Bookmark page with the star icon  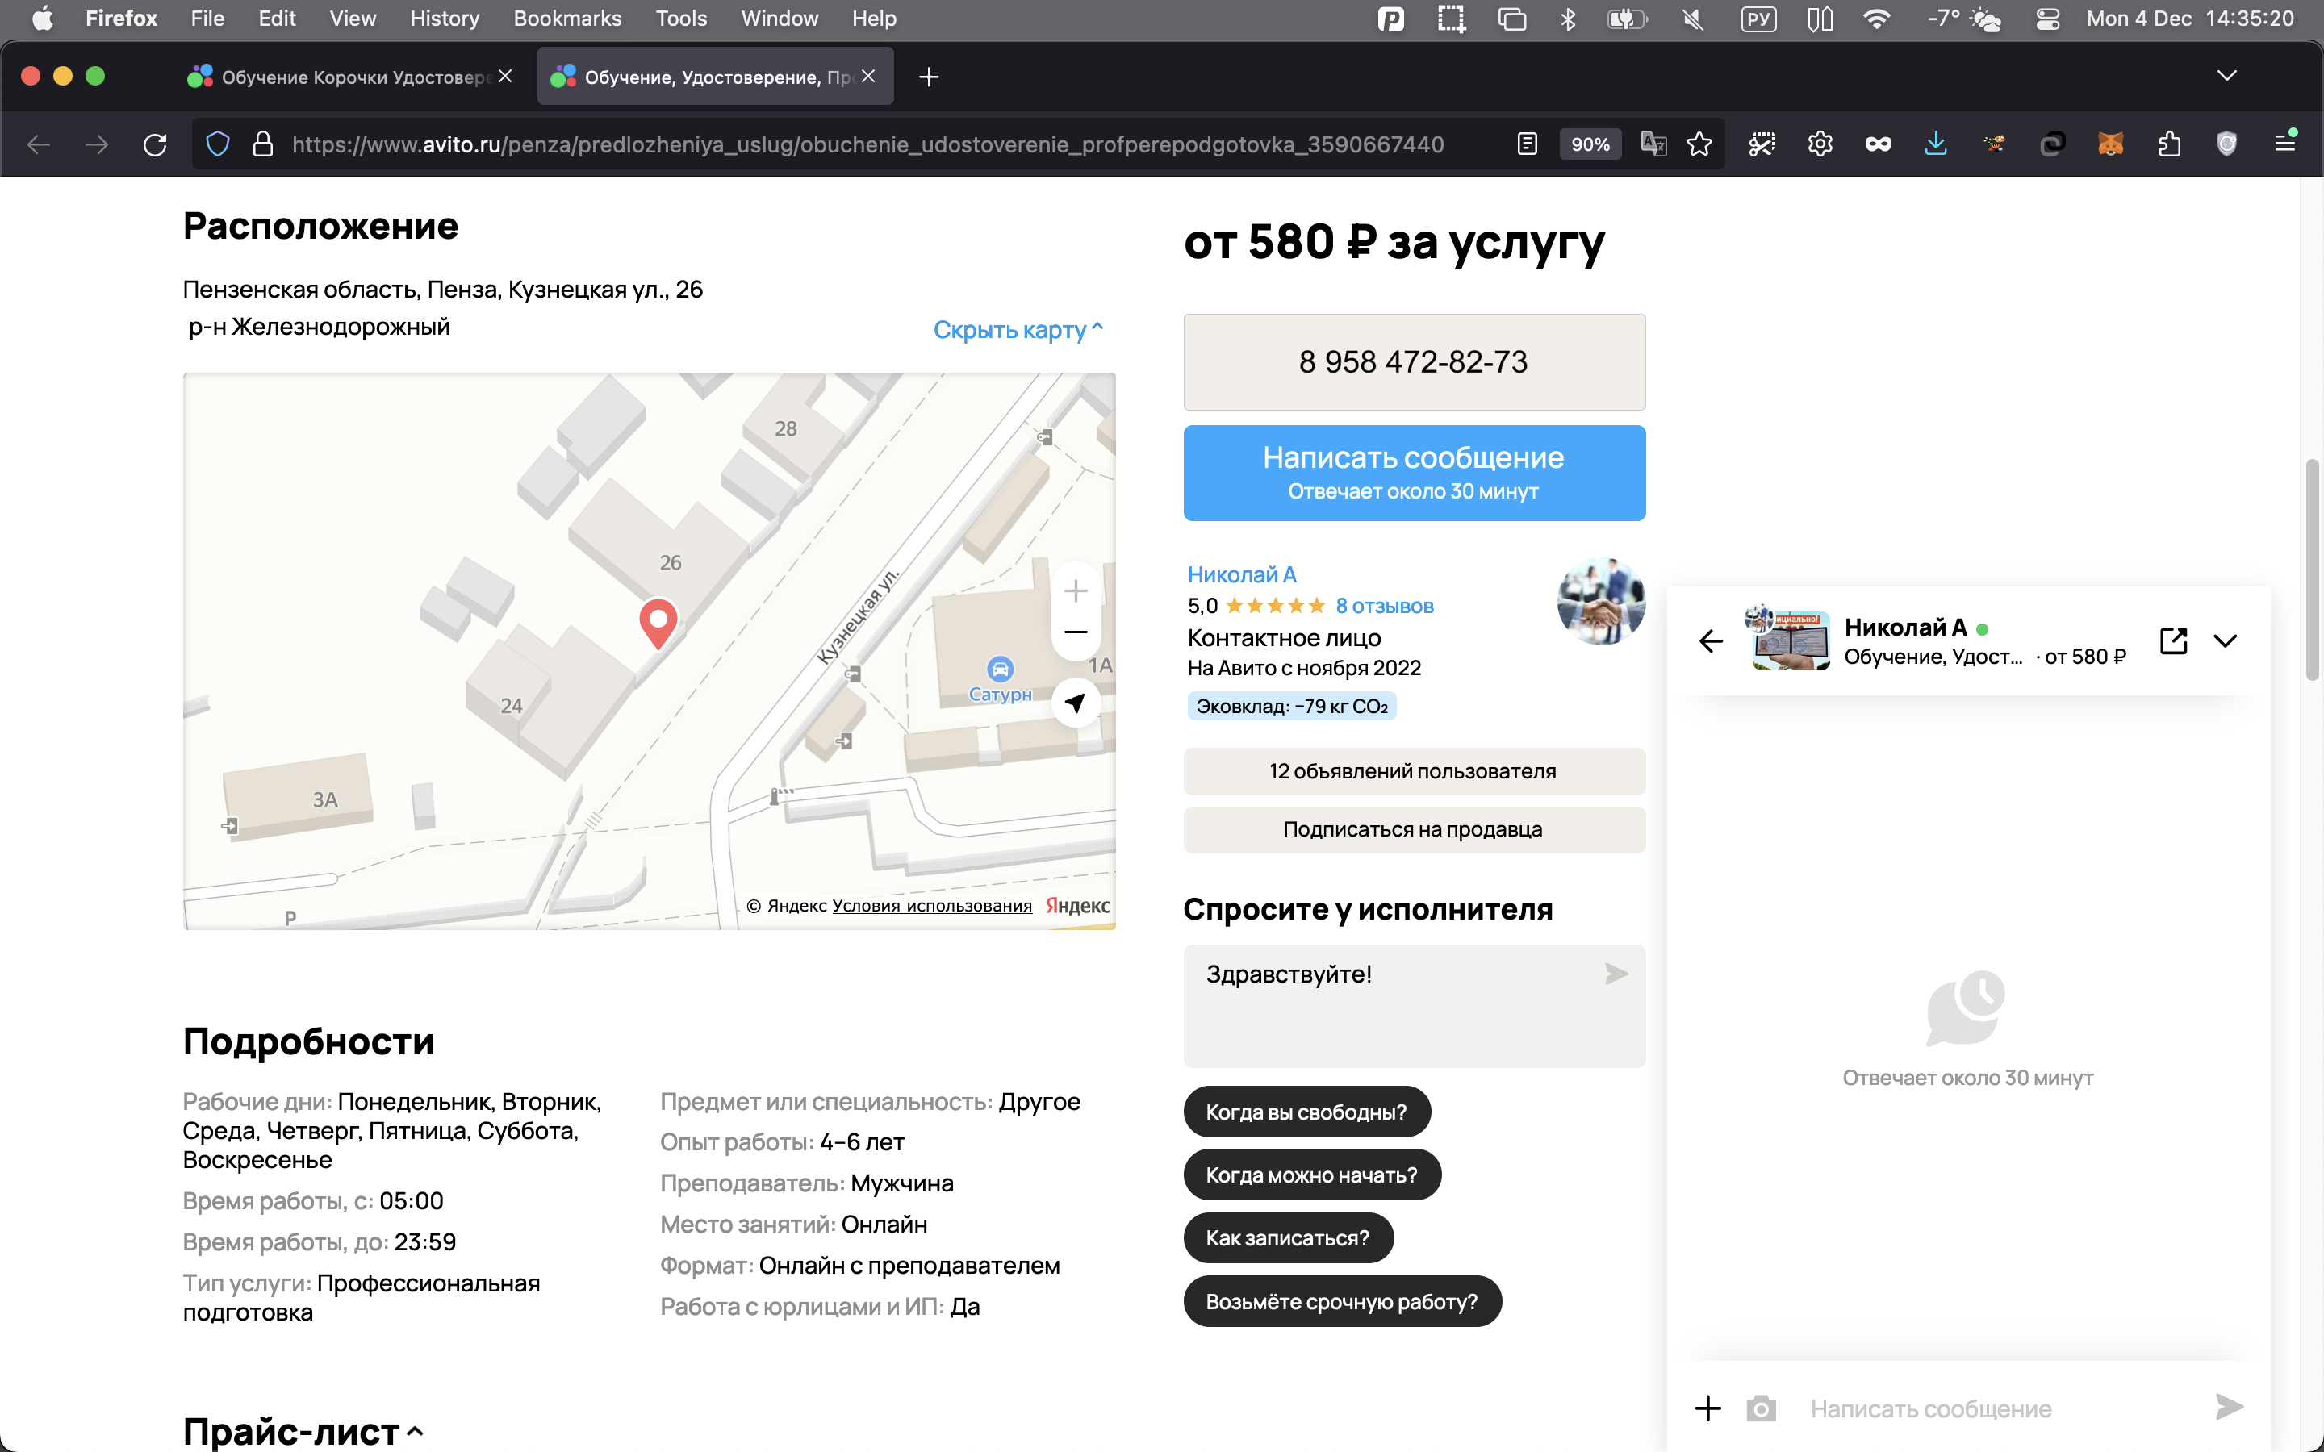click(x=1699, y=144)
